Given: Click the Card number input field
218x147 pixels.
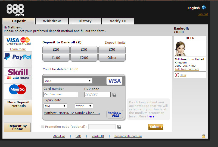Looking at the screenshot, I should [61, 94].
